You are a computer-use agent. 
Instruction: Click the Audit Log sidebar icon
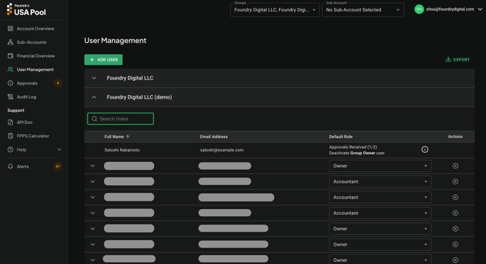(10, 96)
